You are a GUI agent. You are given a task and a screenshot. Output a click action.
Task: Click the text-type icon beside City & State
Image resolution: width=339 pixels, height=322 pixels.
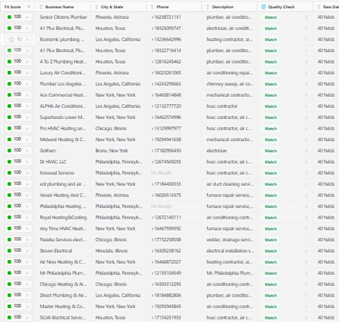(96, 7)
